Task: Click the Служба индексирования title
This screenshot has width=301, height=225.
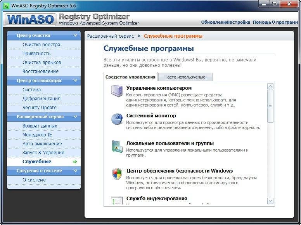Action: coord(156,199)
